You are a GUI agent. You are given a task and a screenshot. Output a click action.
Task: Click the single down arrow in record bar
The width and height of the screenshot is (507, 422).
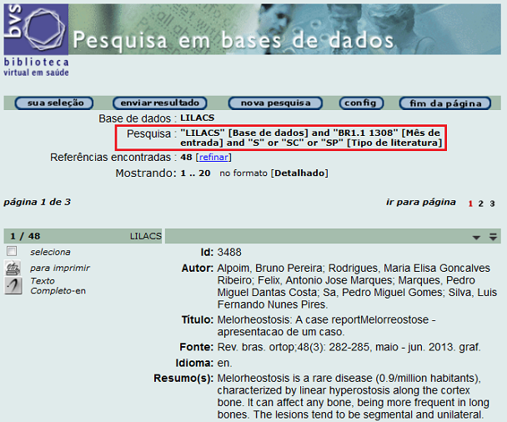pos(476,238)
